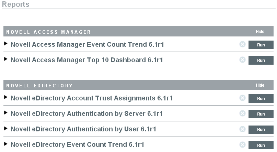Remove eDirectory Event Count Trend report
Viewport: 277px width, 152px height.
pyautogui.click(x=242, y=144)
